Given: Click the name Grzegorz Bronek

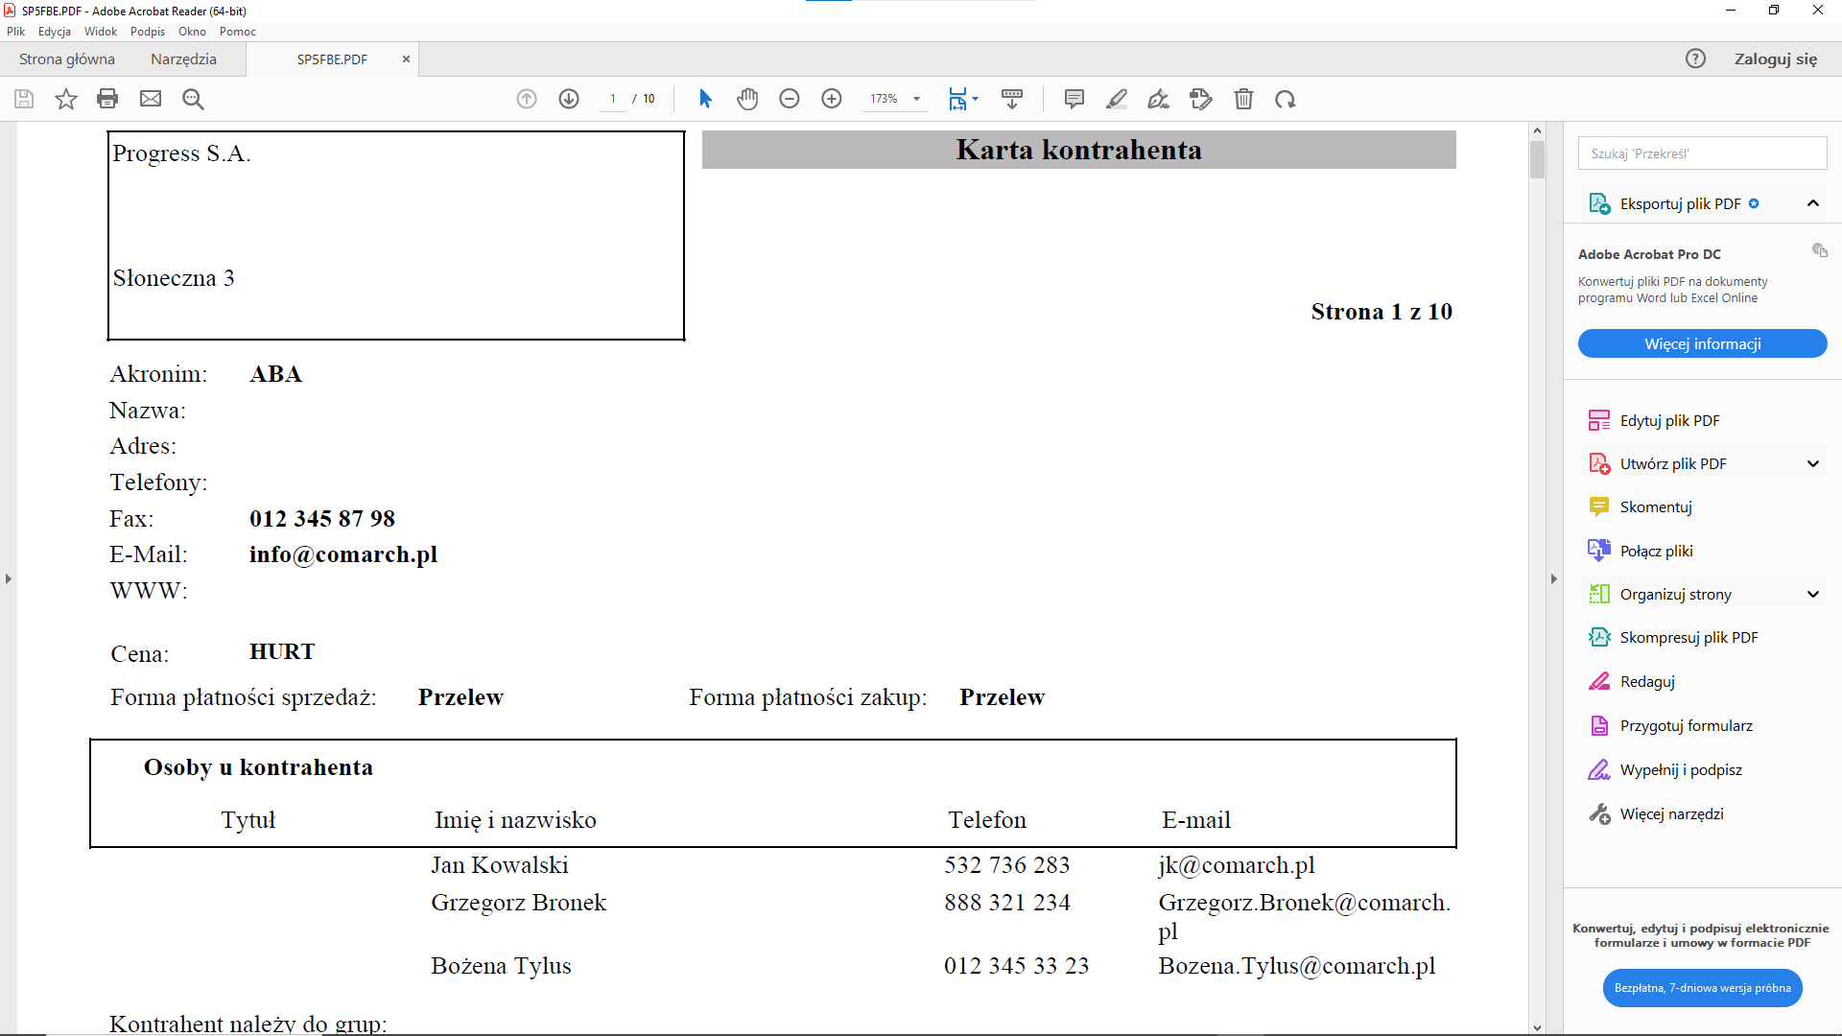Looking at the screenshot, I should click(x=519, y=903).
